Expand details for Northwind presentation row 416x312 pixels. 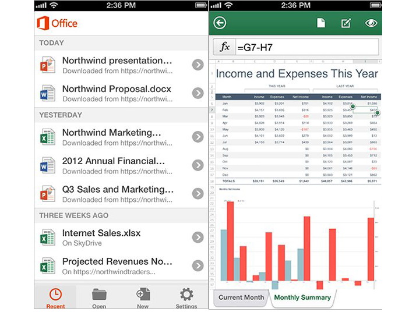(x=198, y=65)
